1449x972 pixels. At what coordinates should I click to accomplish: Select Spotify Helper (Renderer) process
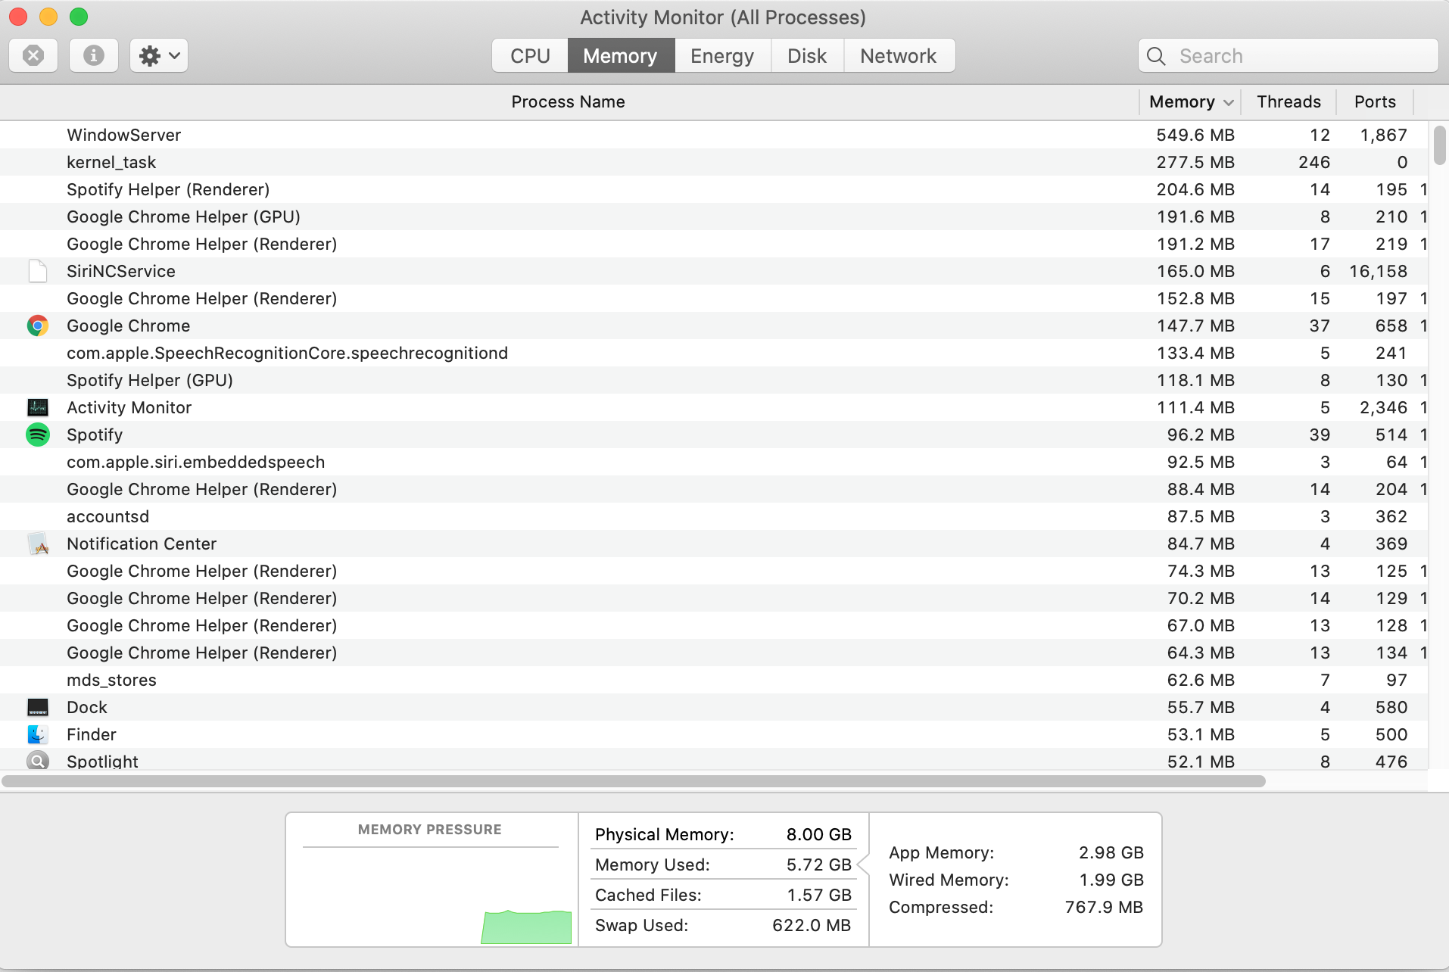(x=714, y=189)
